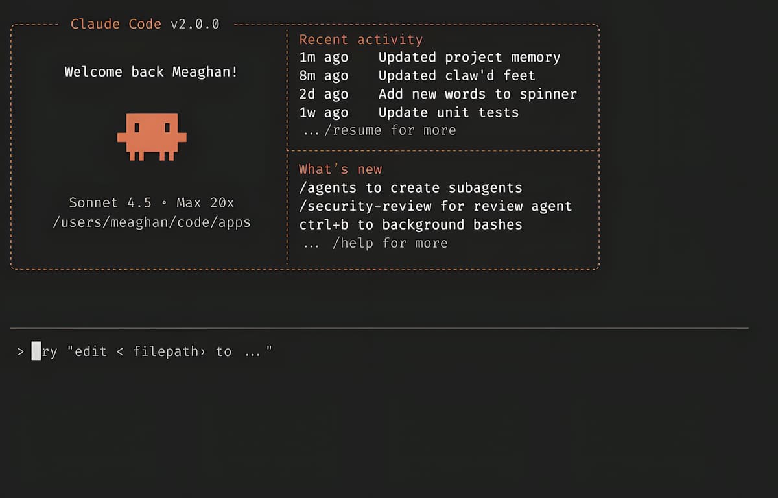Click the "Sonnet 4.5 • Max 20x" model label
This screenshot has height=498, width=778.
(152, 203)
